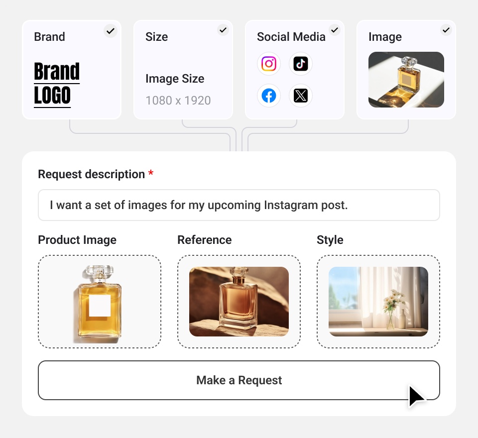
Task: Uncheck the Social Media card checkmark
Action: click(335, 30)
